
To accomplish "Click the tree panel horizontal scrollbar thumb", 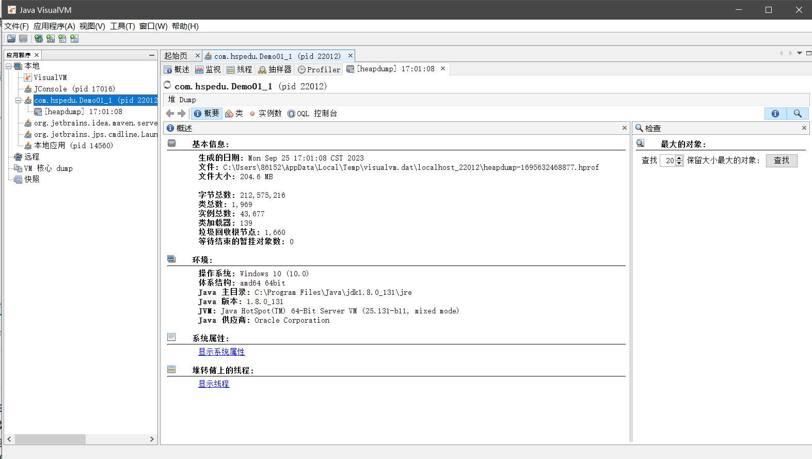I will point(50,439).
